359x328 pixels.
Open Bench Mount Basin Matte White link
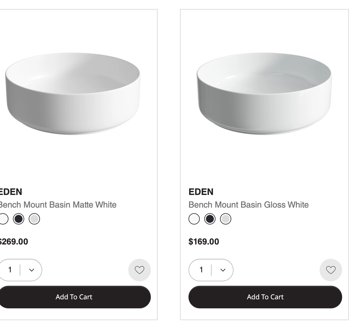[58, 205]
